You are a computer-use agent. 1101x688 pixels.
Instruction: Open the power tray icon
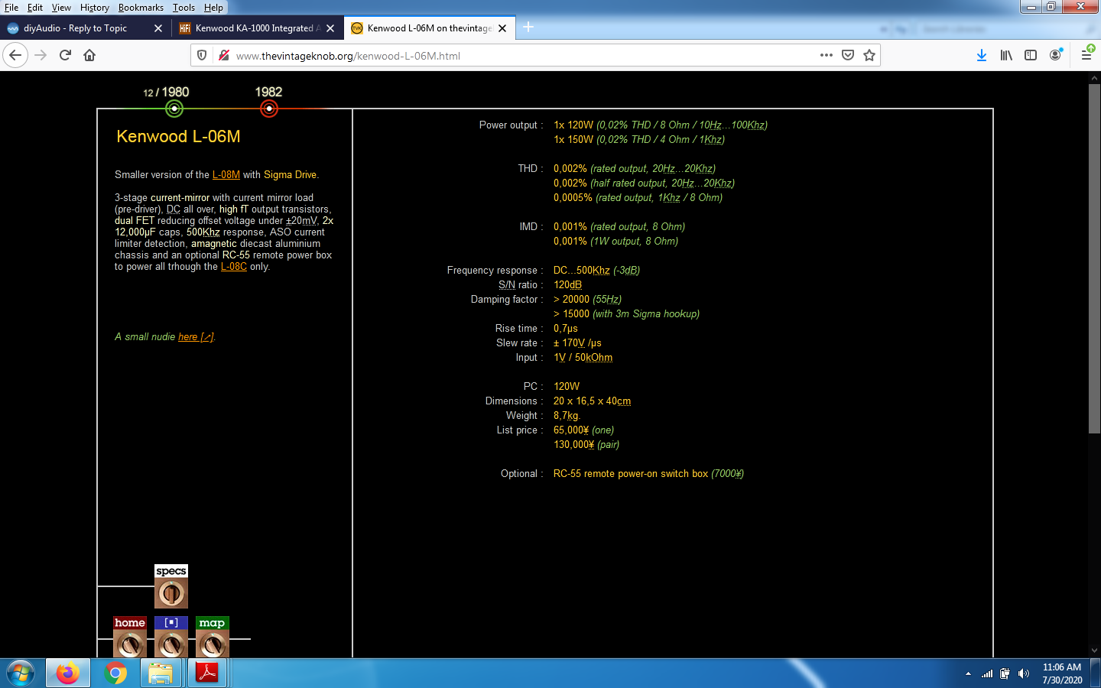1005,674
